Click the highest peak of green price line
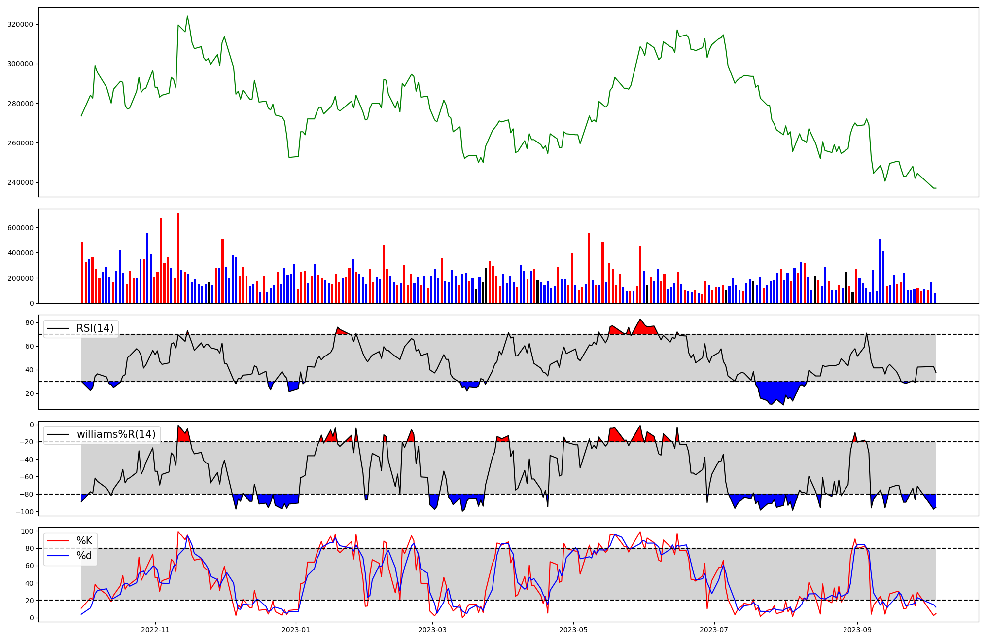The image size is (986, 641). click(x=187, y=16)
